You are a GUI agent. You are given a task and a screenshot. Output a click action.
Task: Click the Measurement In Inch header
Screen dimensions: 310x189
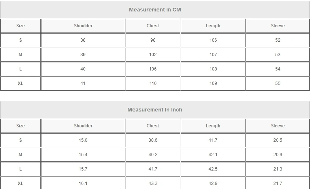pyautogui.click(x=155, y=110)
